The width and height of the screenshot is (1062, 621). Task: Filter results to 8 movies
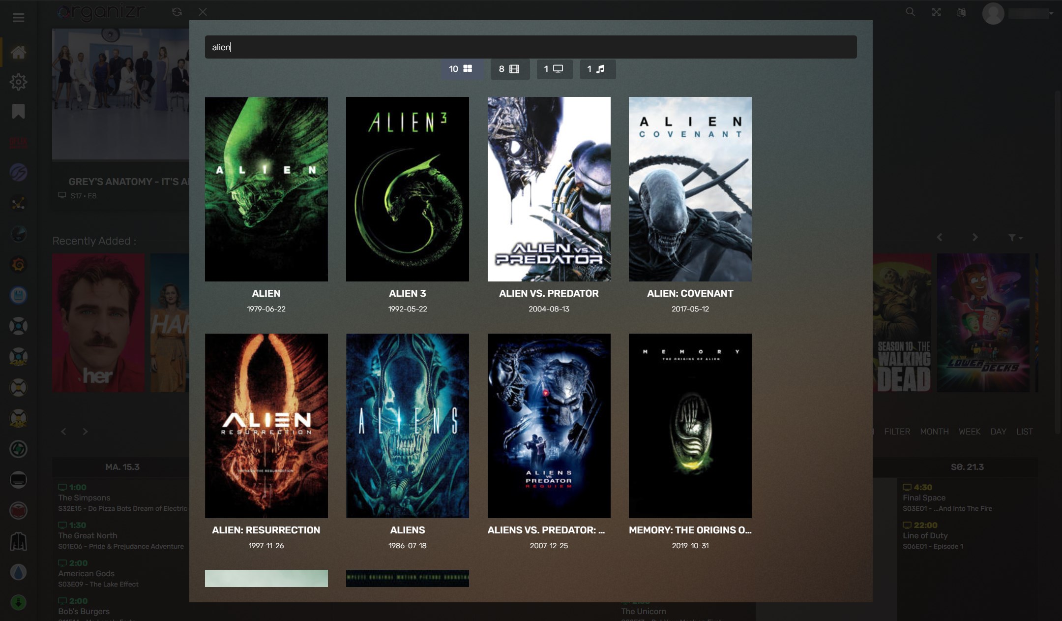click(509, 69)
